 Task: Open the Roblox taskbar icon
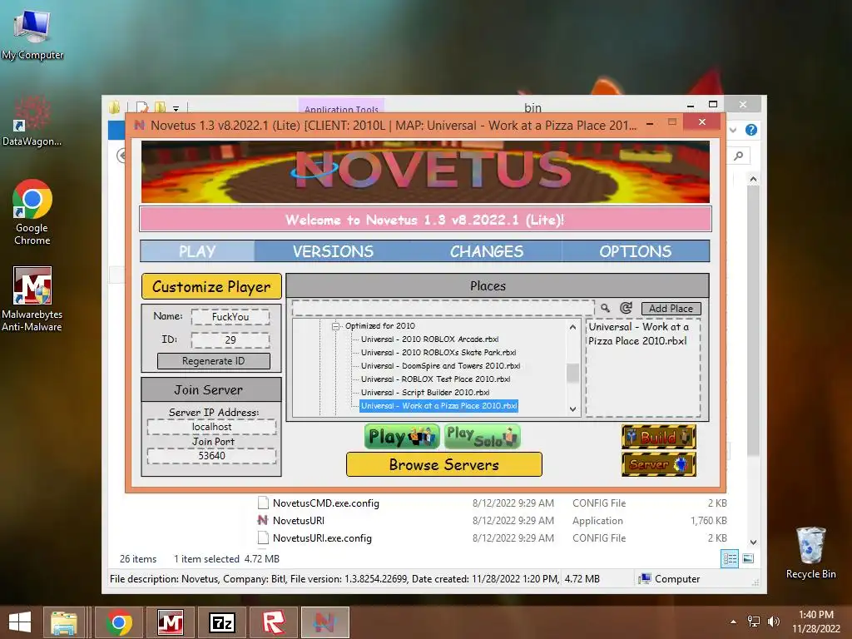pos(273,622)
